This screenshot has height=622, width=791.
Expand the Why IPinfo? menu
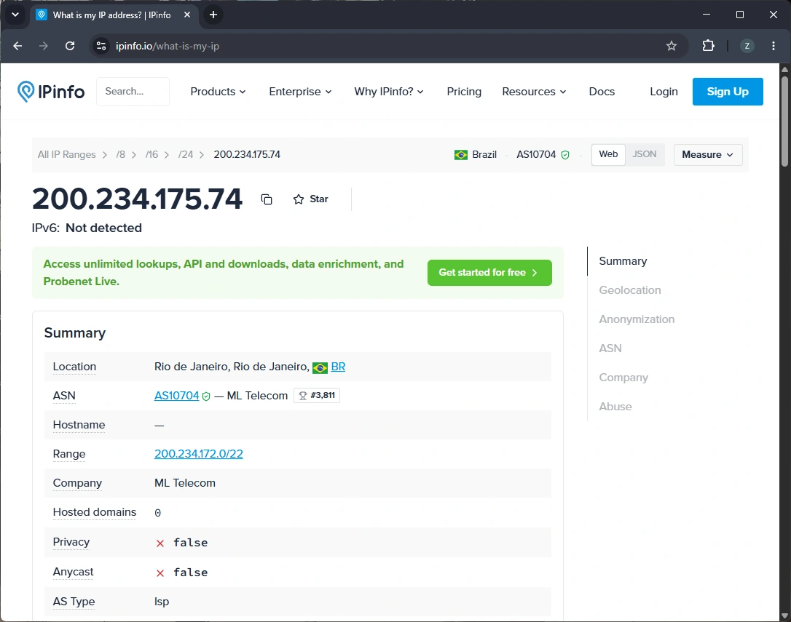[389, 91]
